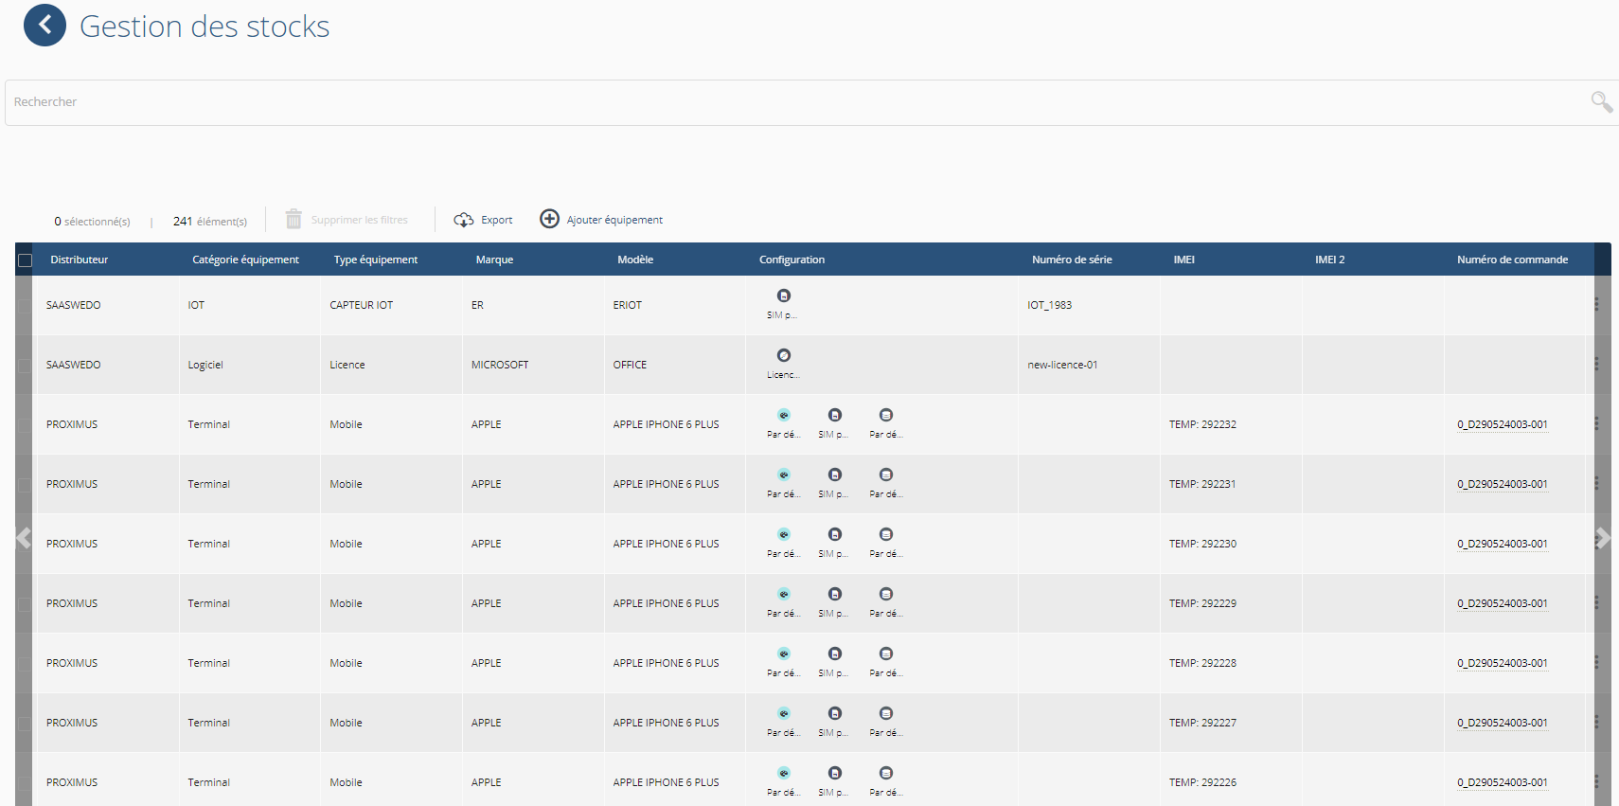The image size is (1619, 806).
Task: Click SIM config icon in TEMP: 292228 row
Action: point(835,654)
